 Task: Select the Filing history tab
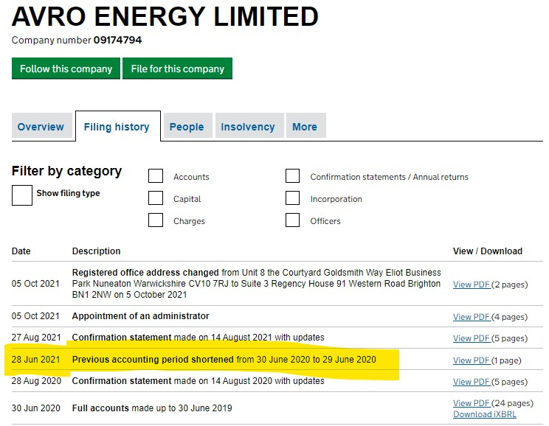coord(117,127)
